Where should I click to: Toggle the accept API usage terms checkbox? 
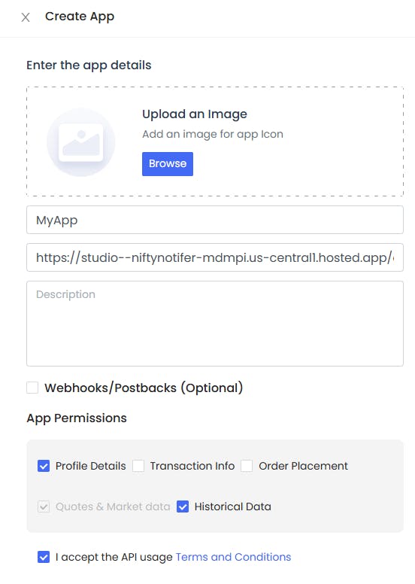coord(44,557)
